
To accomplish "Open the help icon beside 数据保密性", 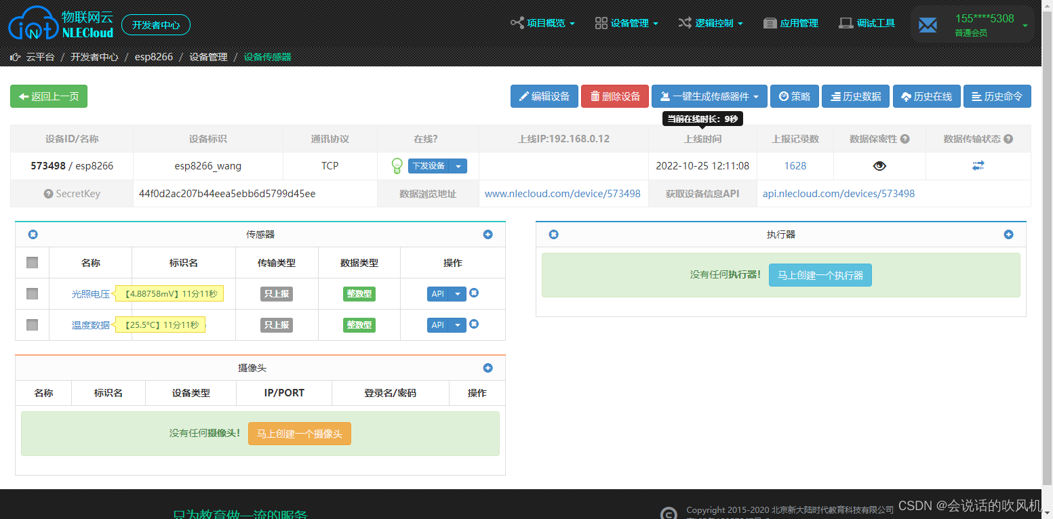I will point(903,139).
